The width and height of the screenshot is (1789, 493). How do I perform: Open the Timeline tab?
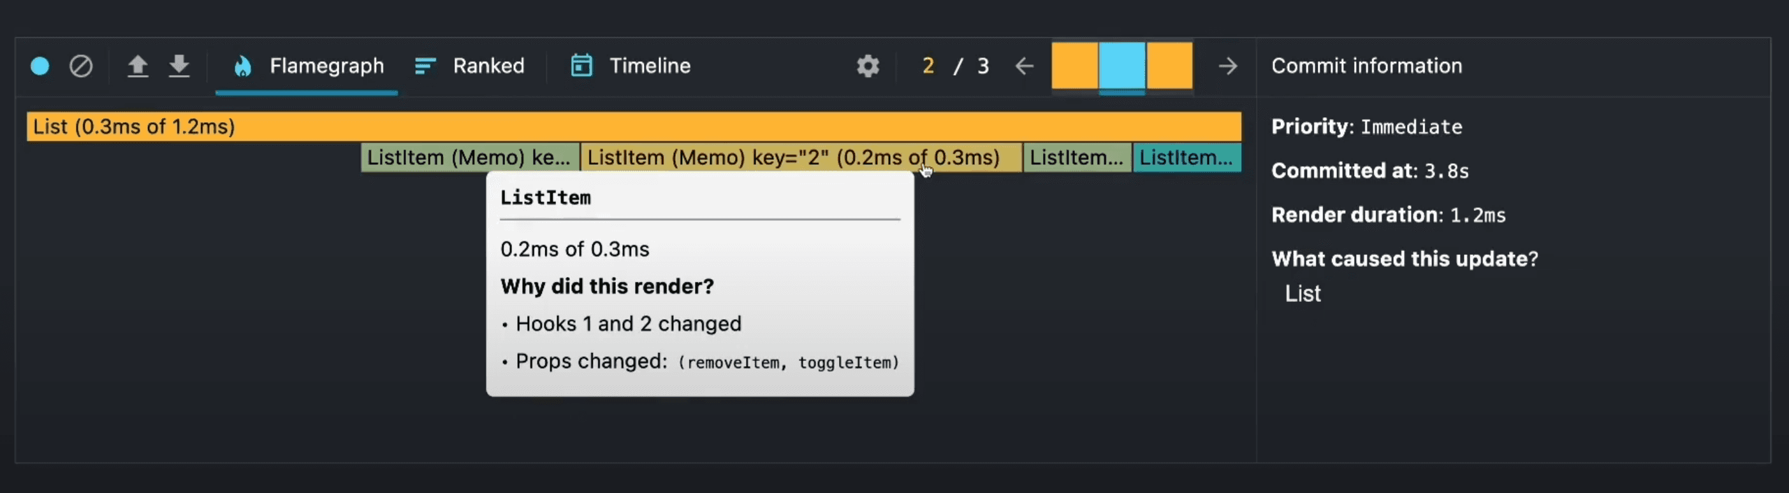pos(630,66)
